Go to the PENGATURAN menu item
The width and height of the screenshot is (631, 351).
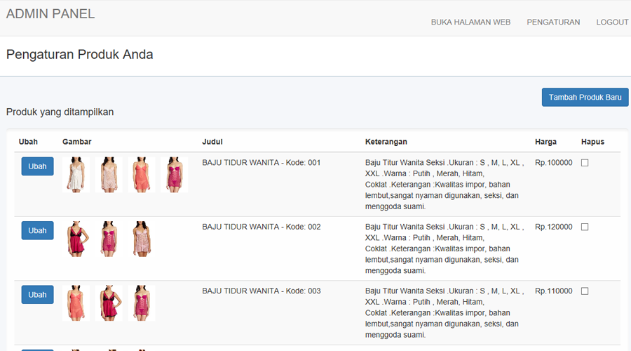pos(553,22)
